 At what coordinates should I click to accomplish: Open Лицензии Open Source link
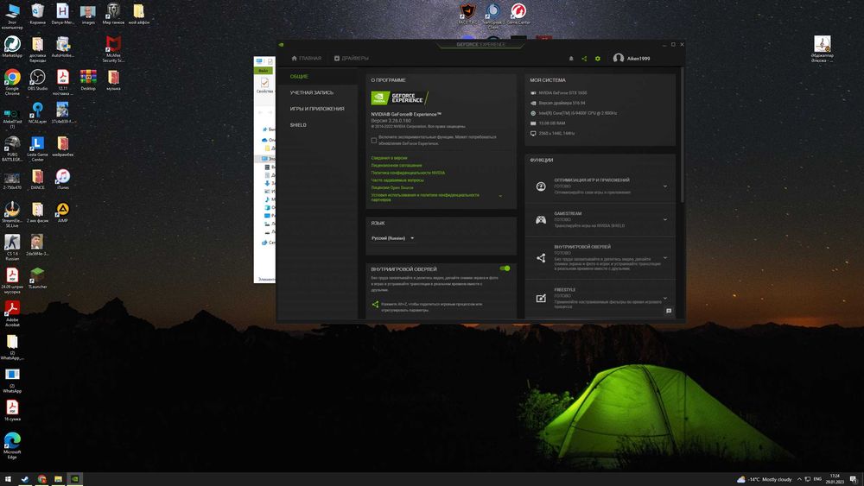tap(392, 187)
